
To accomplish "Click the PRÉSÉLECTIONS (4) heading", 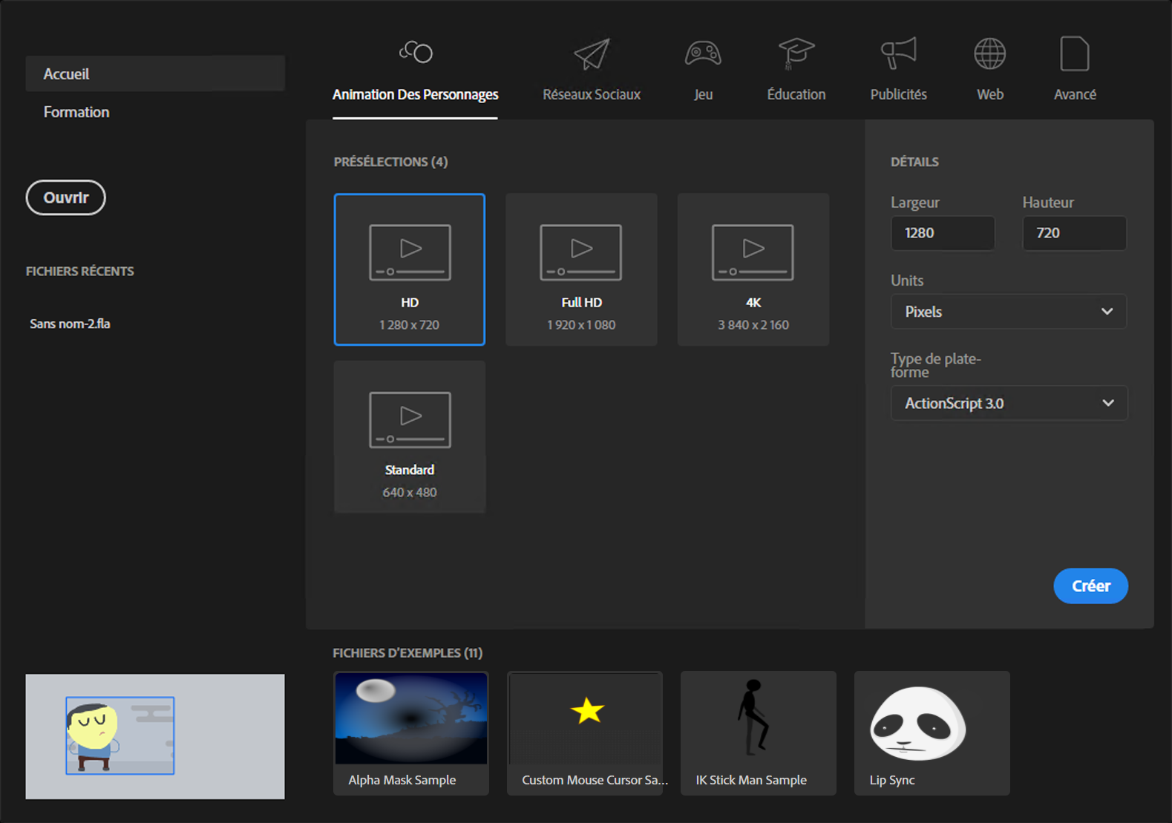I will coord(390,162).
